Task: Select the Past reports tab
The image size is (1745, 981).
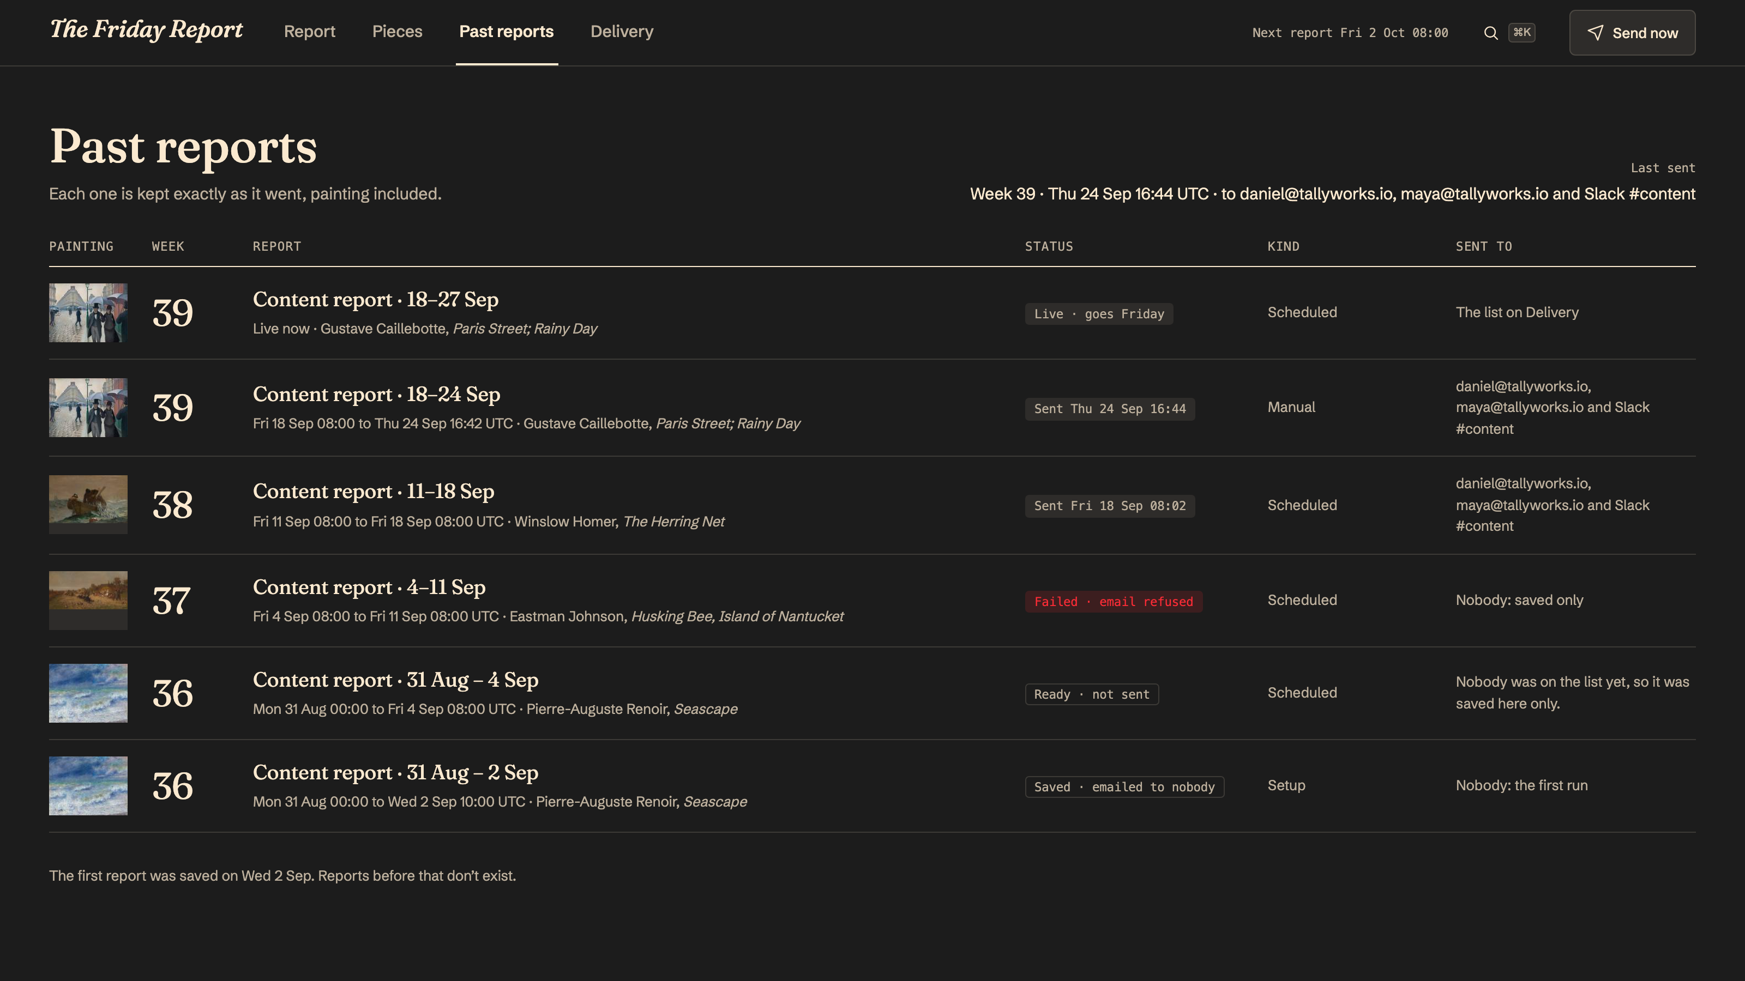Action: [x=506, y=31]
